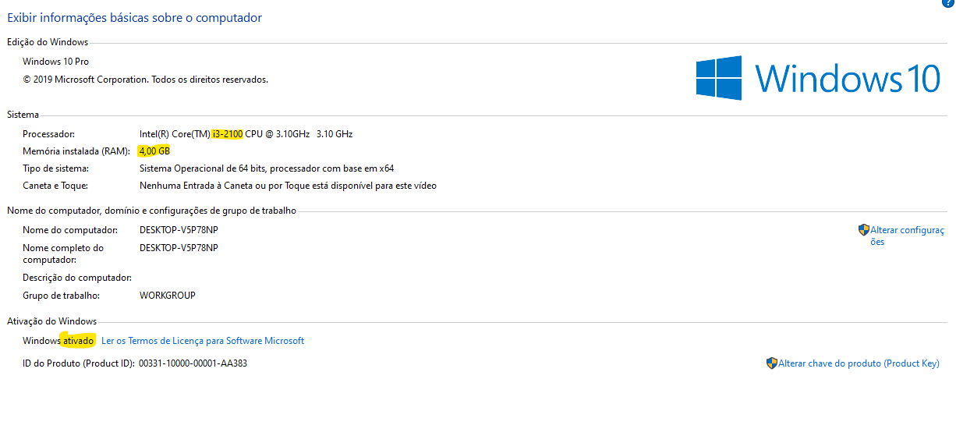Image resolution: width=956 pixels, height=443 pixels.
Task: Open the help question mark icon
Action: (949, 3)
